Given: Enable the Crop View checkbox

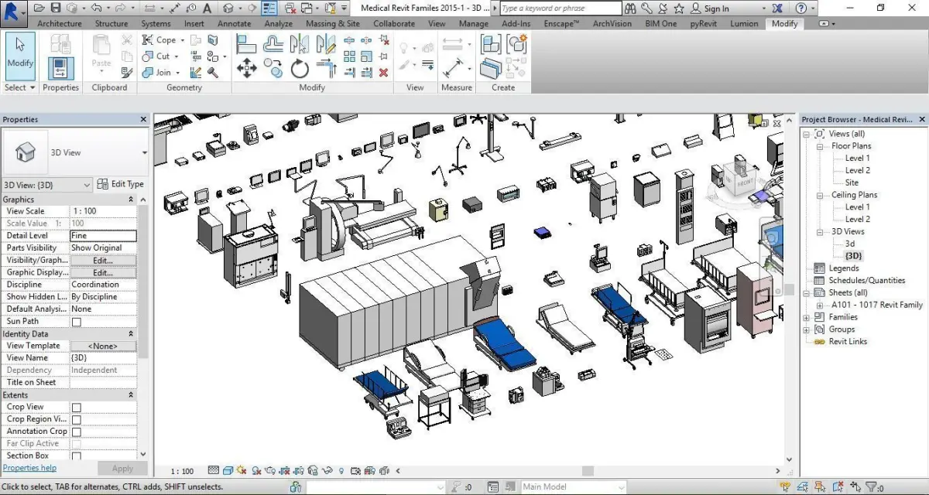Looking at the screenshot, I should pyautogui.click(x=76, y=408).
